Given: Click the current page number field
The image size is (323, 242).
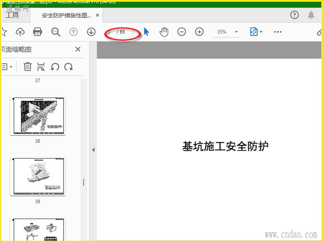Looking at the screenshot, I should (110, 32).
